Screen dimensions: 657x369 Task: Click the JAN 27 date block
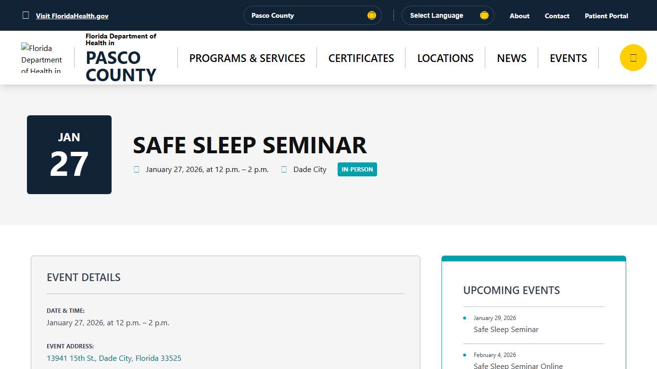click(x=69, y=154)
